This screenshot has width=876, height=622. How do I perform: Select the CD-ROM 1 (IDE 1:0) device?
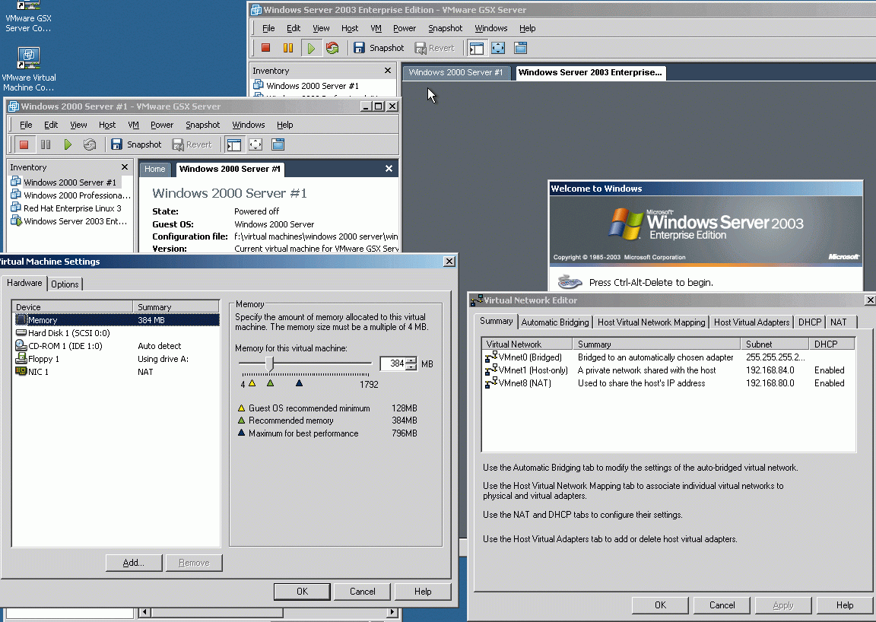click(x=116, y=346)
